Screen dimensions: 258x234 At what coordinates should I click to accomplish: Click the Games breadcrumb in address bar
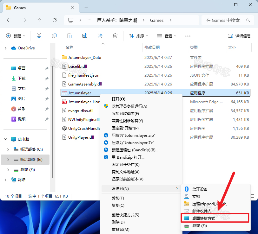[x=157, y=20]
